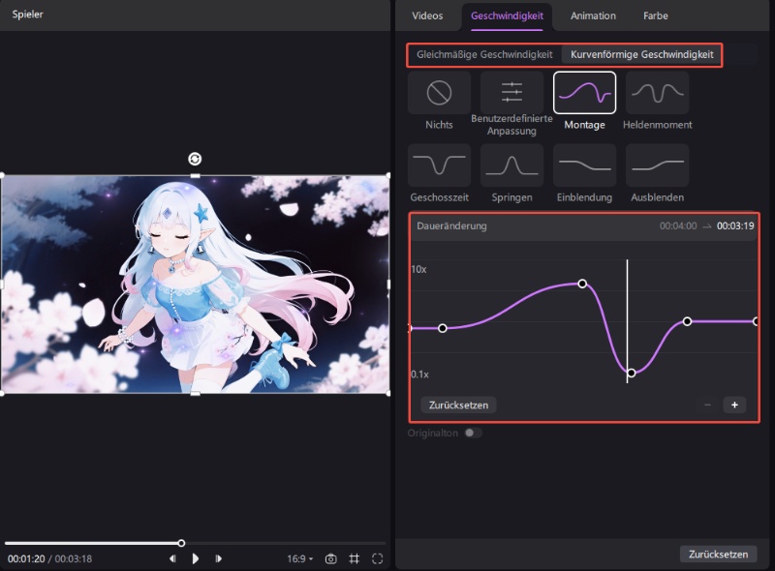775x571 pixels.
Task: Open the 16:9 aspect ratio dropdown
Action: click(299, 558)
